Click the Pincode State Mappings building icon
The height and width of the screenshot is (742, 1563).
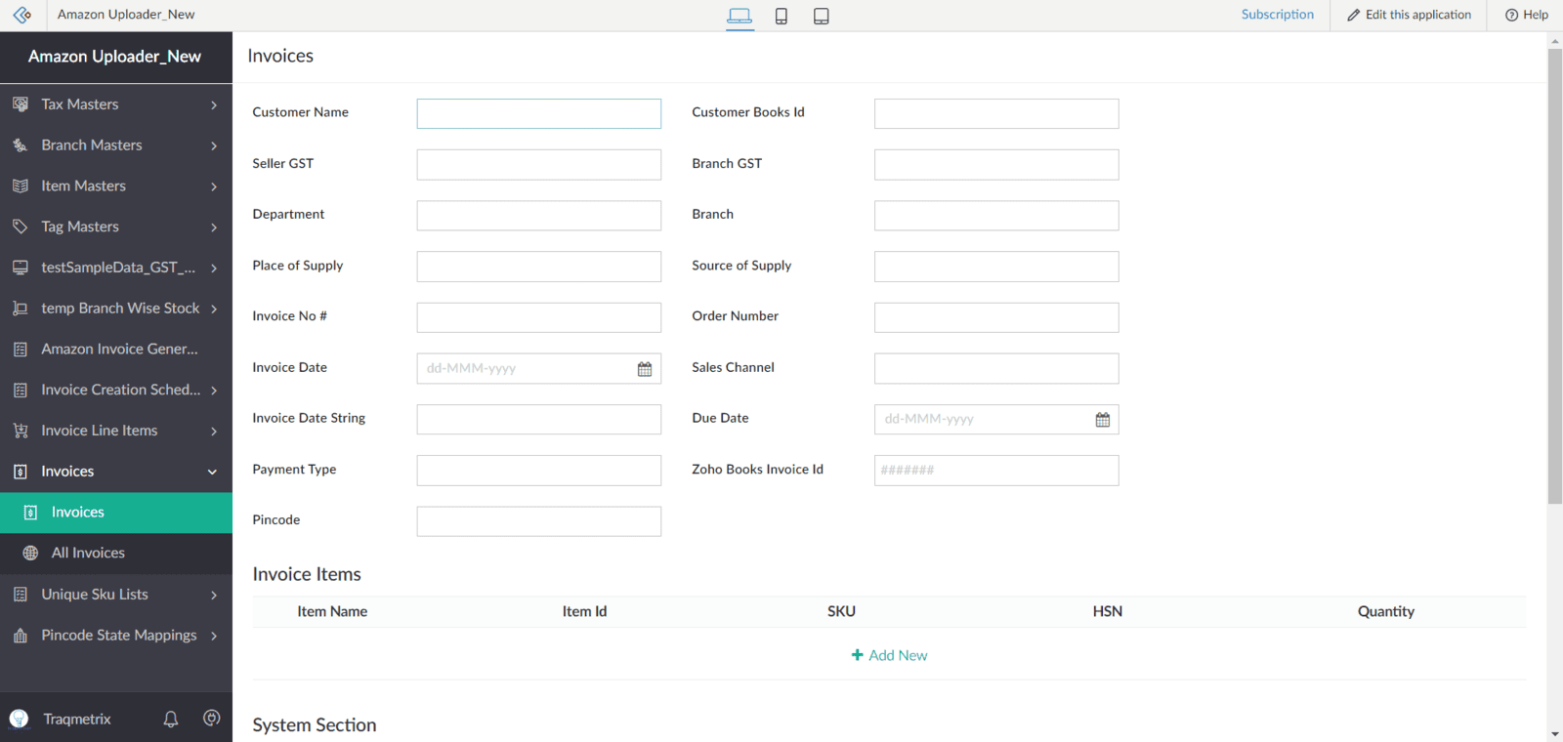20,635
